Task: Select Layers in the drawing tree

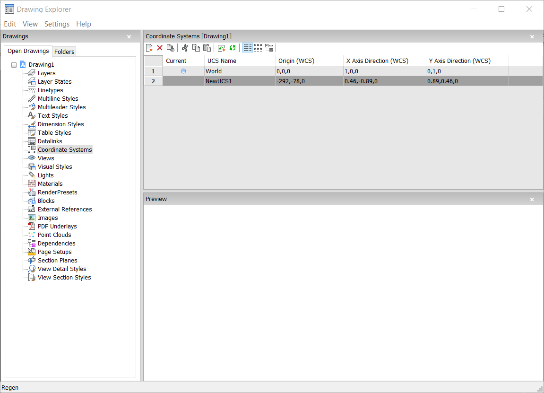Action: coord(46,73)
